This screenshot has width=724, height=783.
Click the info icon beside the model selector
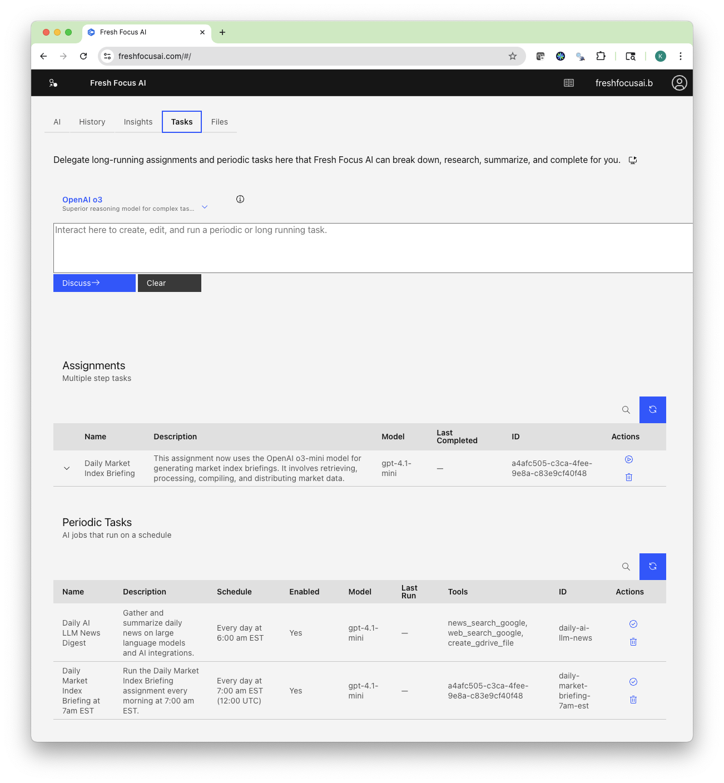(x=240, y=199)
